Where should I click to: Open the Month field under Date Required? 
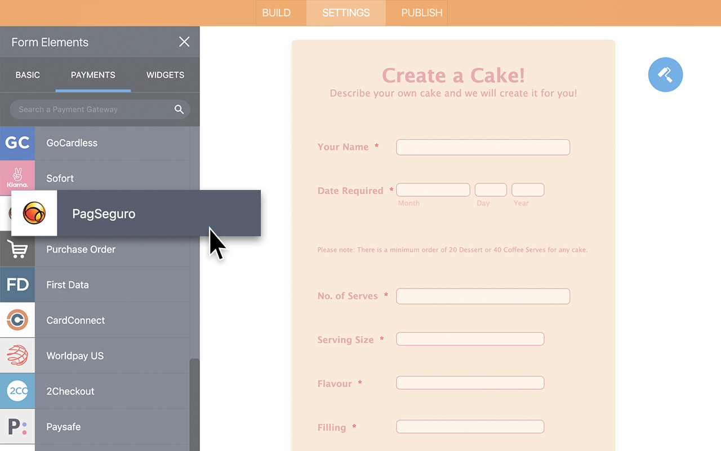tap(433, 189)
